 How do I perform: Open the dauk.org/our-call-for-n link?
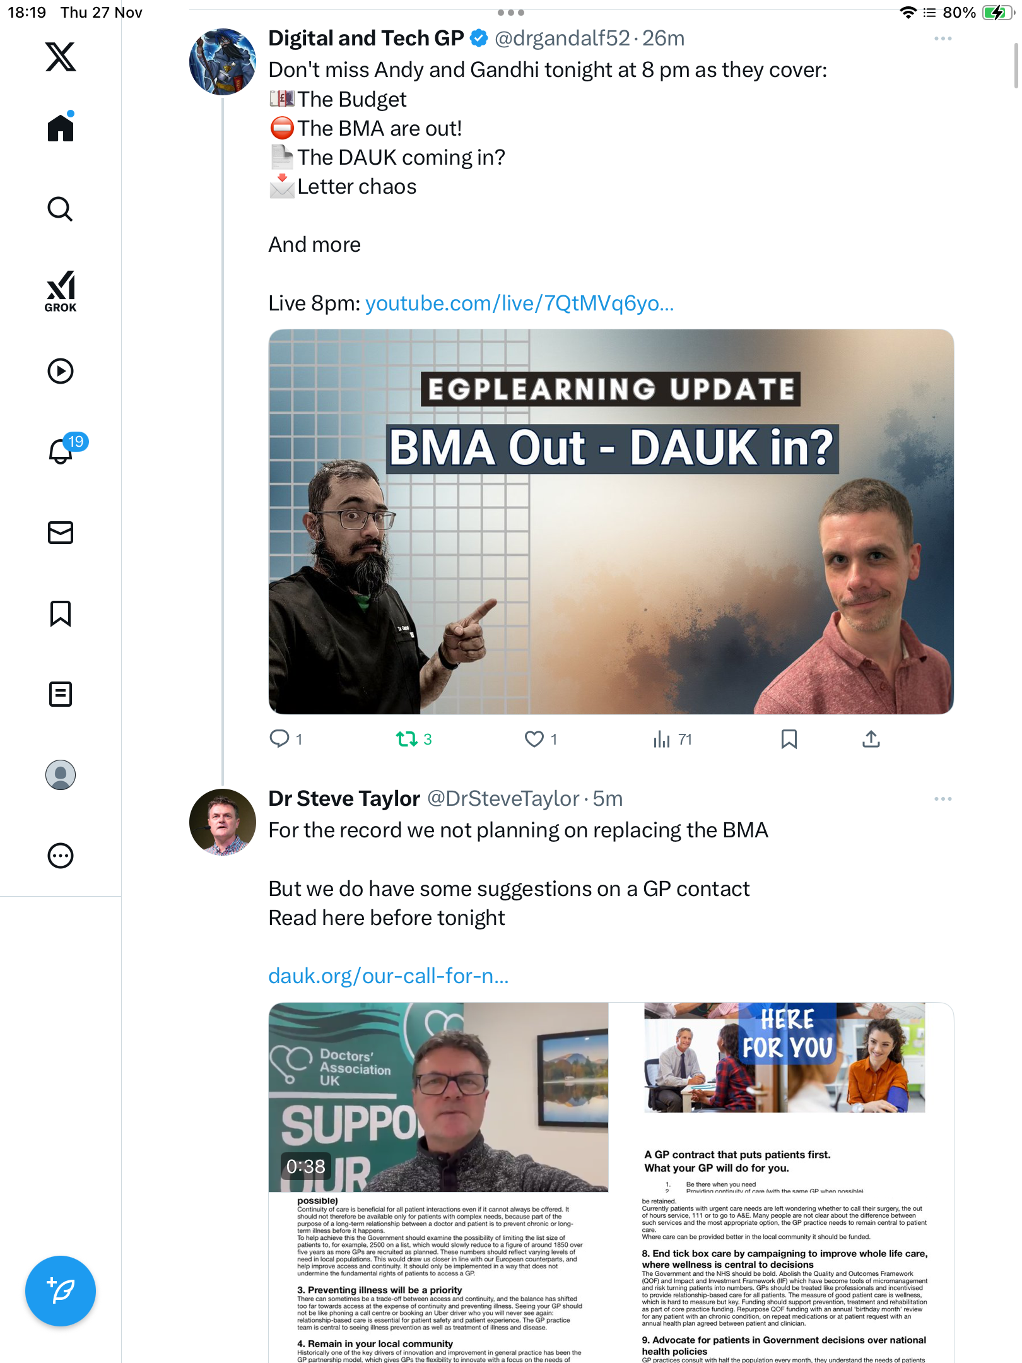(388, 976)
